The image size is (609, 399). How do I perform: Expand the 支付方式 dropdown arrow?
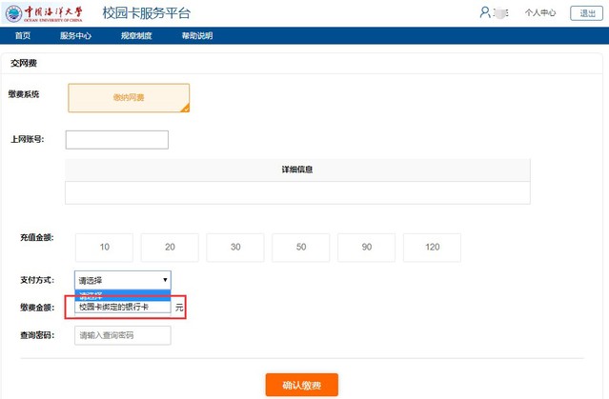click(x=165, y=280)
